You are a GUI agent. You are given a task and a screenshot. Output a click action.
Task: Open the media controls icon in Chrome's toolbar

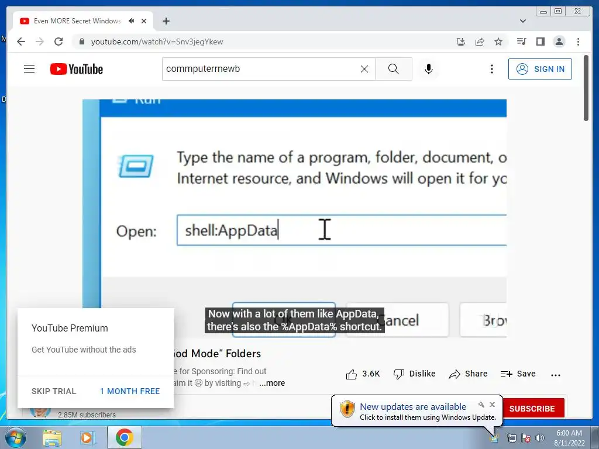[521, 42]
